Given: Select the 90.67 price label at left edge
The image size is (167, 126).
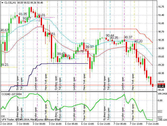Looking at the screenshot, I should (4, 30).
